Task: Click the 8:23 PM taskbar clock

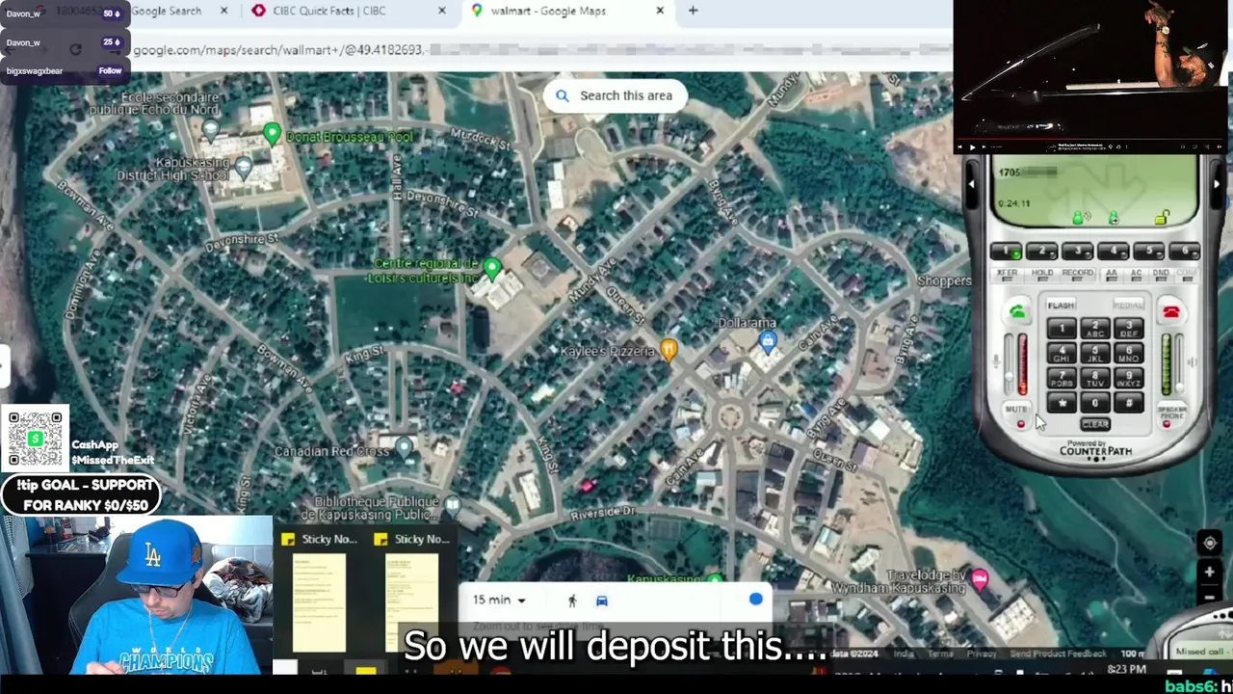Action: [x=1126, y=669]
